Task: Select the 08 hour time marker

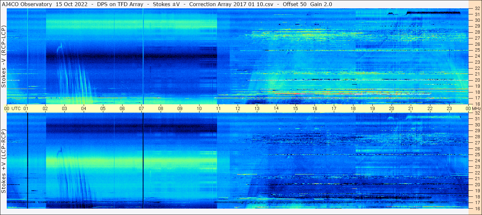Action: coord(161,108)
